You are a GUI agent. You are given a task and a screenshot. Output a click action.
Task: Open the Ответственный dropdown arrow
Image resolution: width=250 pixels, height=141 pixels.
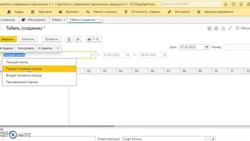coord(208,139)
